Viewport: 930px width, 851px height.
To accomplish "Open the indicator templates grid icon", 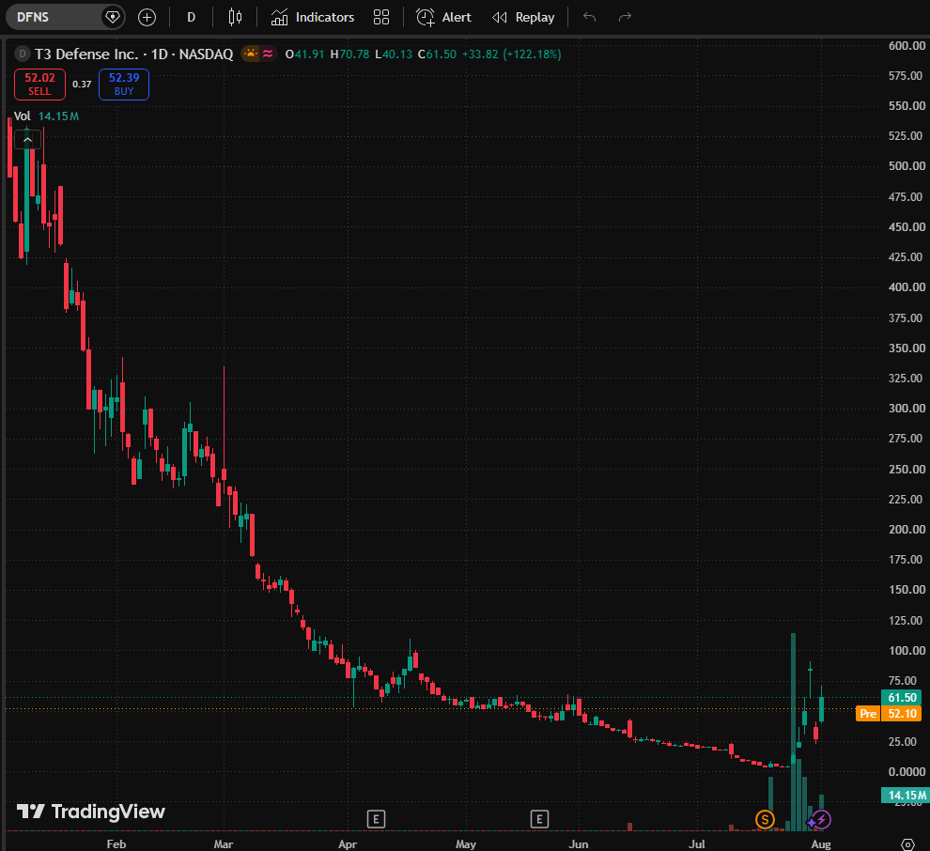I will click(x=381, y=17).
